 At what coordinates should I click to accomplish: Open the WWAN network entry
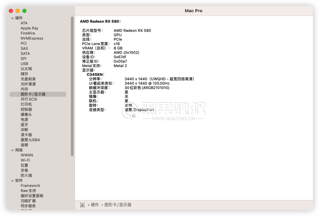coord(27,155)
